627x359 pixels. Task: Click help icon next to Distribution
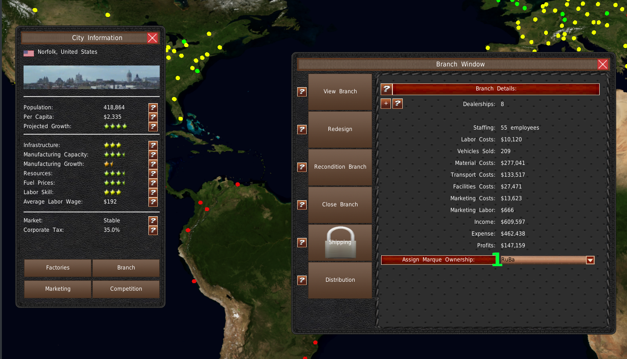tap(302, 280)
